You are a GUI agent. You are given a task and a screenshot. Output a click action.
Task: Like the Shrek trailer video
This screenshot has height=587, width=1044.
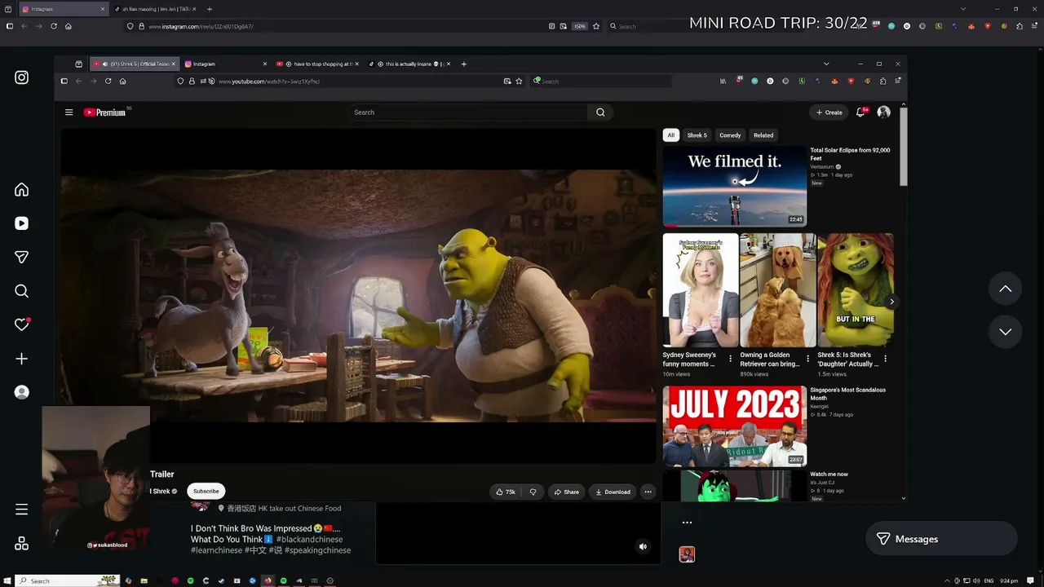click(507, 492)
